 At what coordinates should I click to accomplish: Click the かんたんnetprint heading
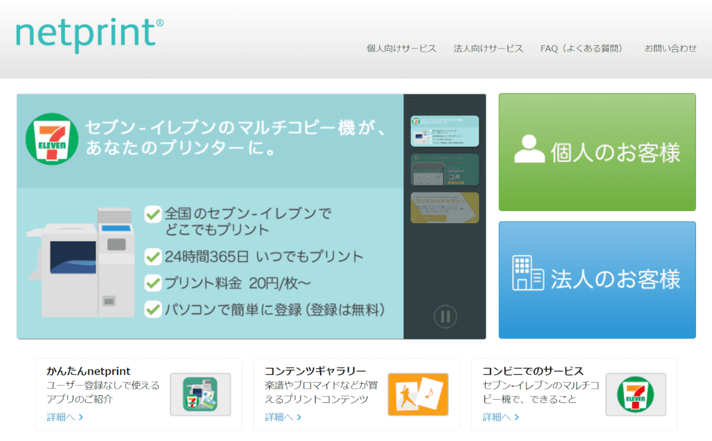coord(88,371)
